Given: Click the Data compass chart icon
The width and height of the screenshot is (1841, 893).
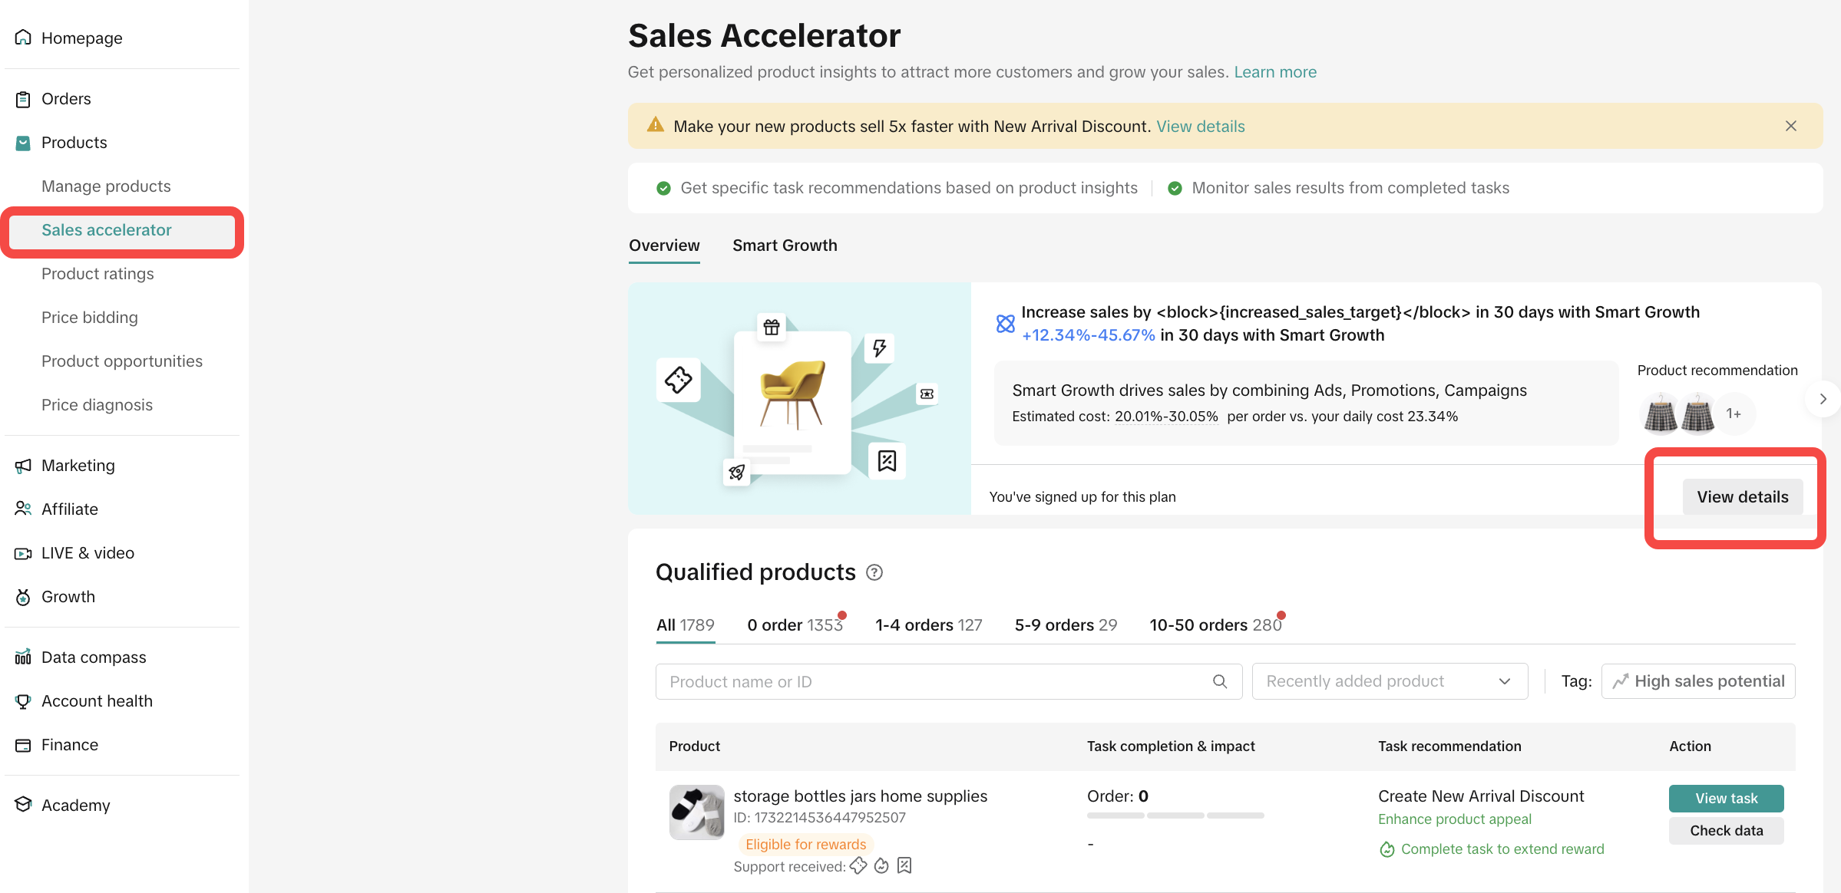Looking at the screenshot, I should click(x=23, y=657).
